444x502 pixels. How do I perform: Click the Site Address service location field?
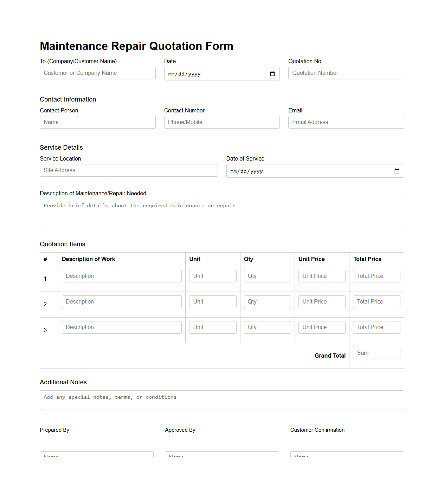128,170
